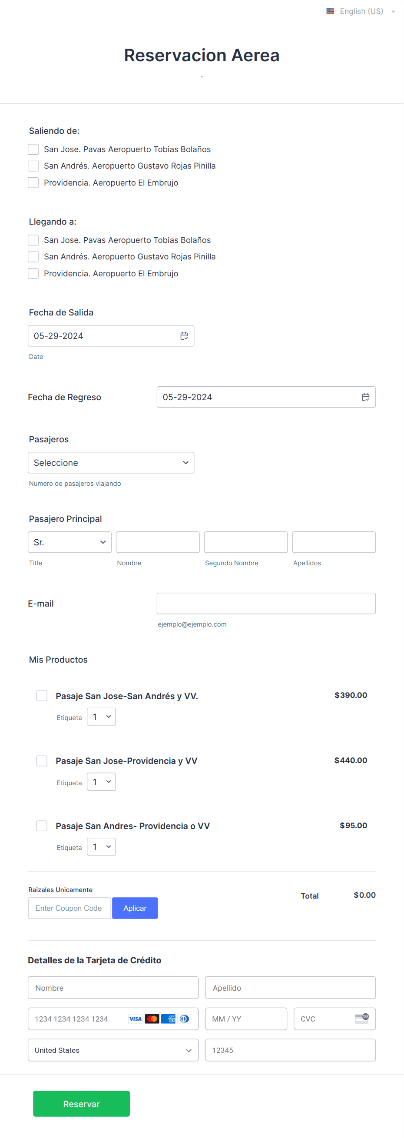Click the Diners Club icon

tap(185, 1019)
